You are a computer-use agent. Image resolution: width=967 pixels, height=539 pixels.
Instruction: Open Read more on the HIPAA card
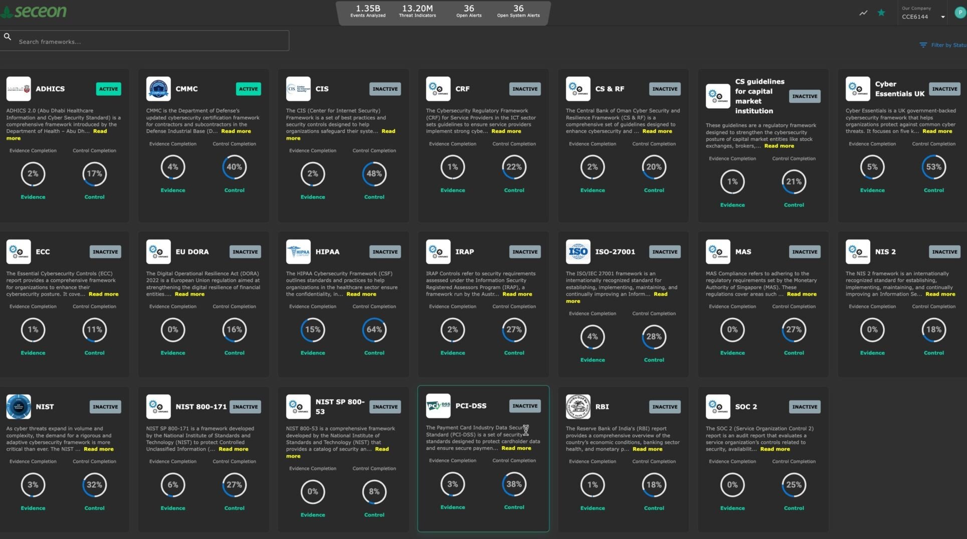[x=361, y=294]
